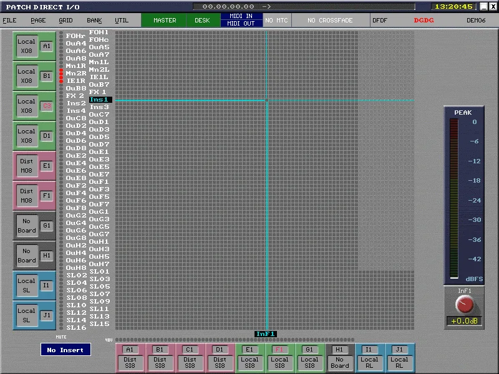Image resolution: width=499 pixels, height=374 pixels.
Task: Click the NO MTC status button
Action: tap(276, 20)
